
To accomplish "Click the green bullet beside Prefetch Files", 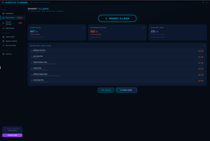I will (32, 69).
